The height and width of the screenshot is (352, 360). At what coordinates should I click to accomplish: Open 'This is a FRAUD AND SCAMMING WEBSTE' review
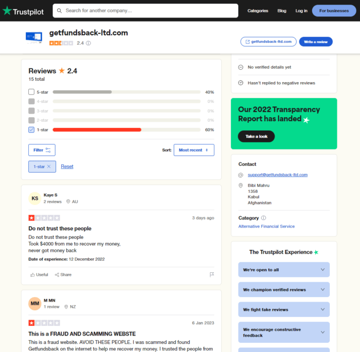point(82,334)
